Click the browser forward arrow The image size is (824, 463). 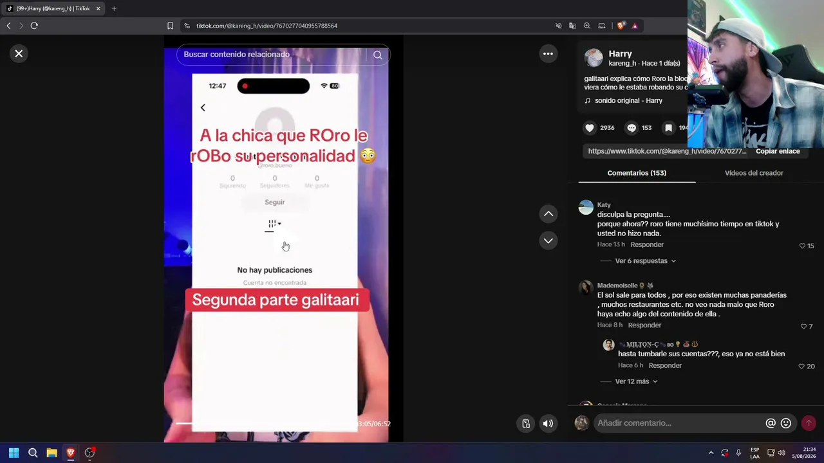click(21, 26)
